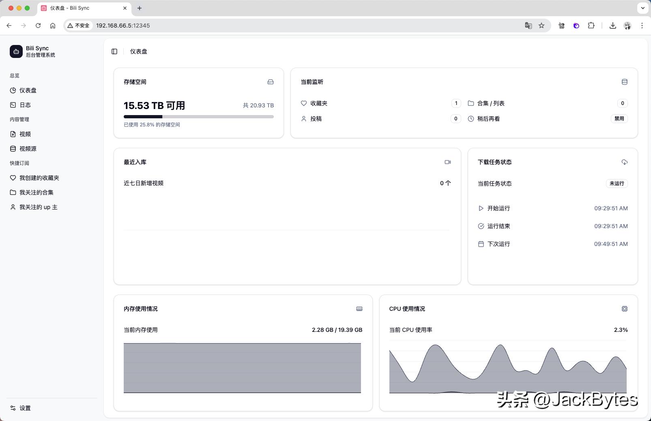Click the 收藏夹 count badge showing 1
Screen dimensions: 651x421
456,103
